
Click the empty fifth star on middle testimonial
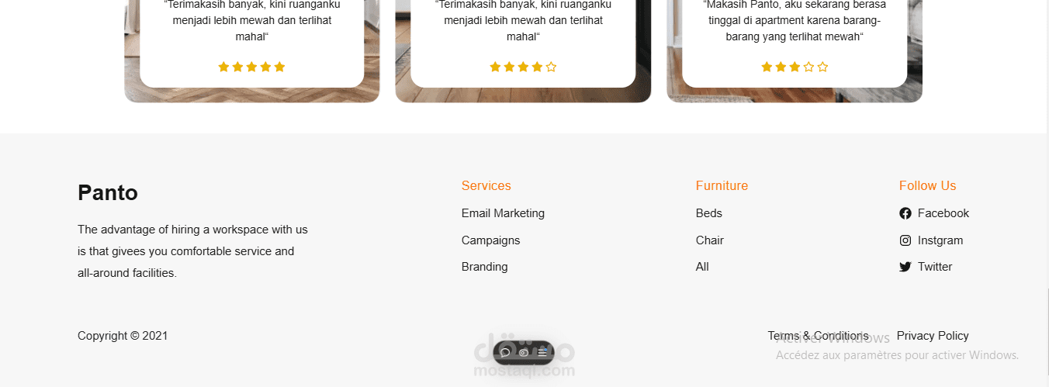pos(552,67)
